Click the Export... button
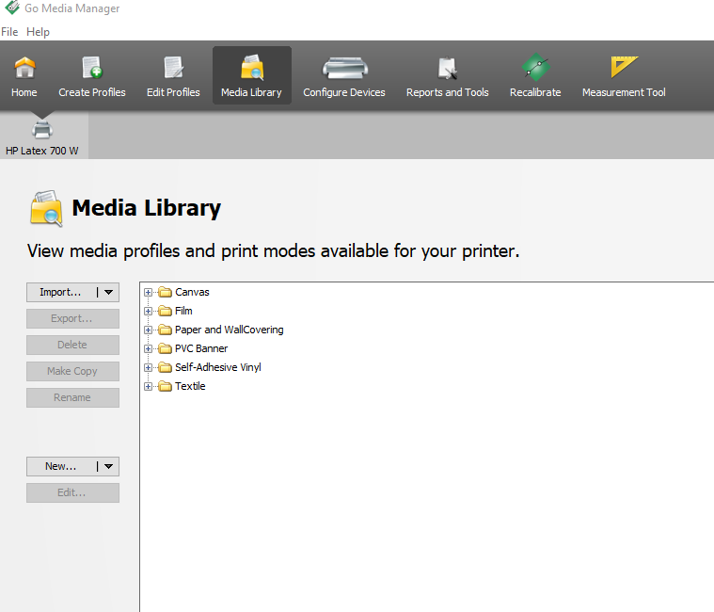 pyautogui.click(x=72, y=318)
